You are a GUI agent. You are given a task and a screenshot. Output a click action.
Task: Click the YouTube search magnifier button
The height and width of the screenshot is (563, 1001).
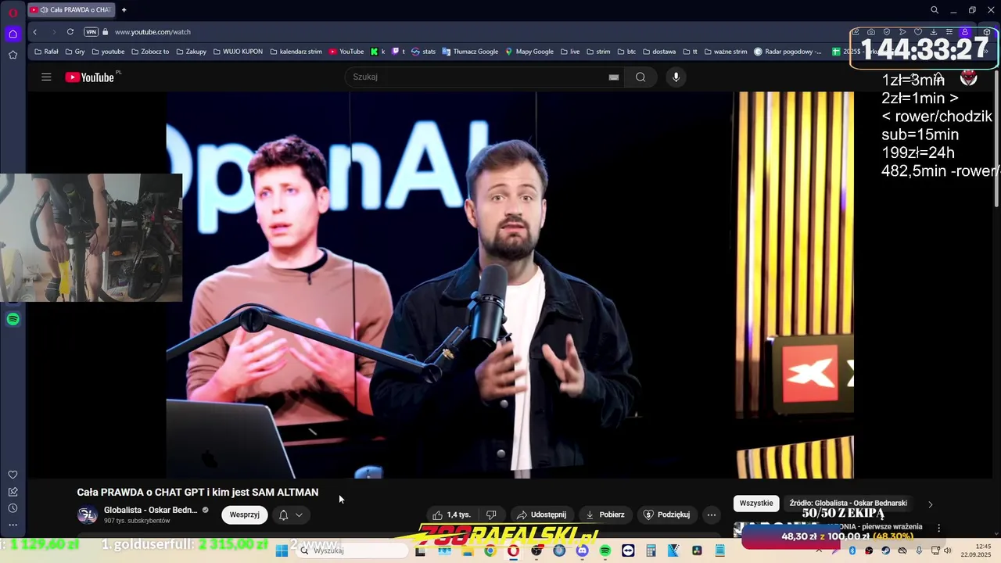[x=640, y=77]
